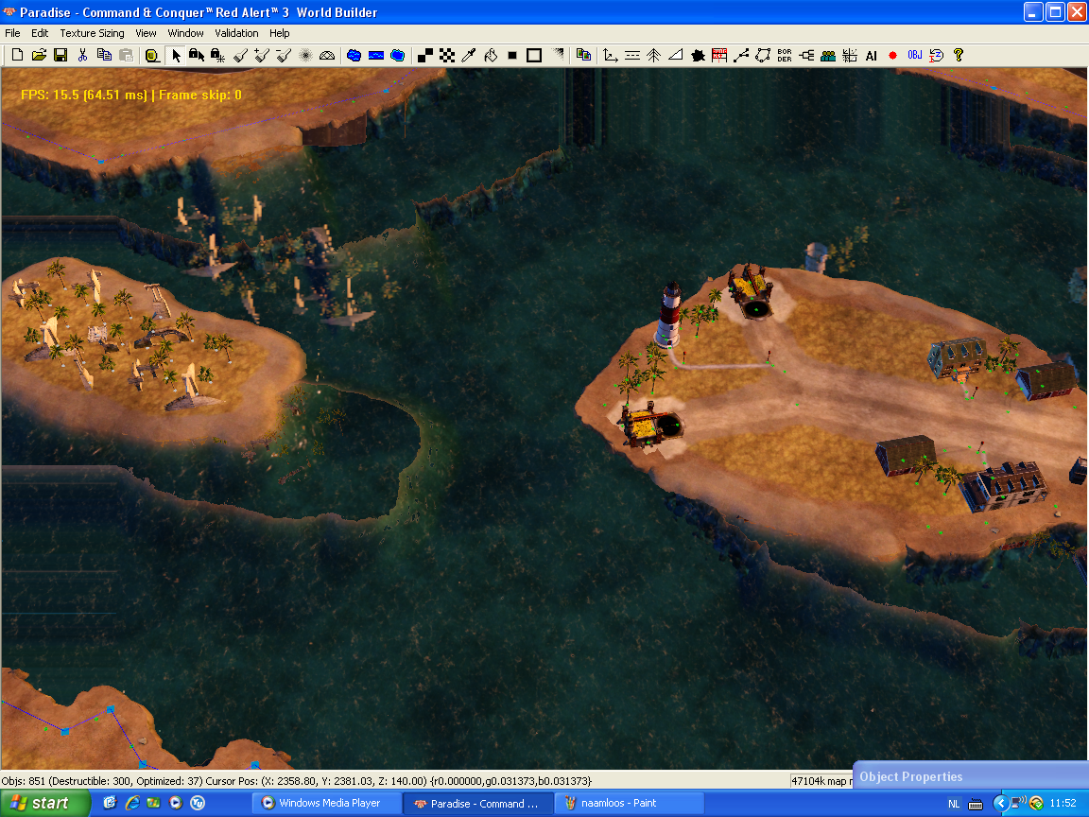Open the View menu

click(x=146, y=33)
